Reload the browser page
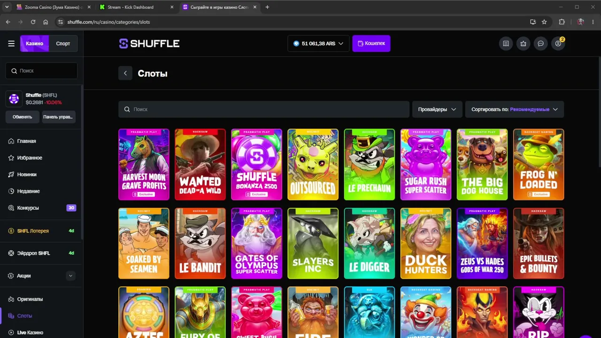 pyautogui.click(x=33, y=22)
